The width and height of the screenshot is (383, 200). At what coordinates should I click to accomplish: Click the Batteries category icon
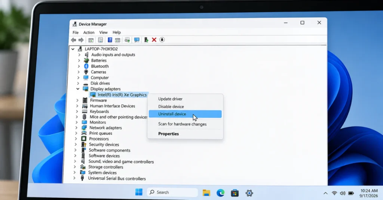tap(86, 60)
